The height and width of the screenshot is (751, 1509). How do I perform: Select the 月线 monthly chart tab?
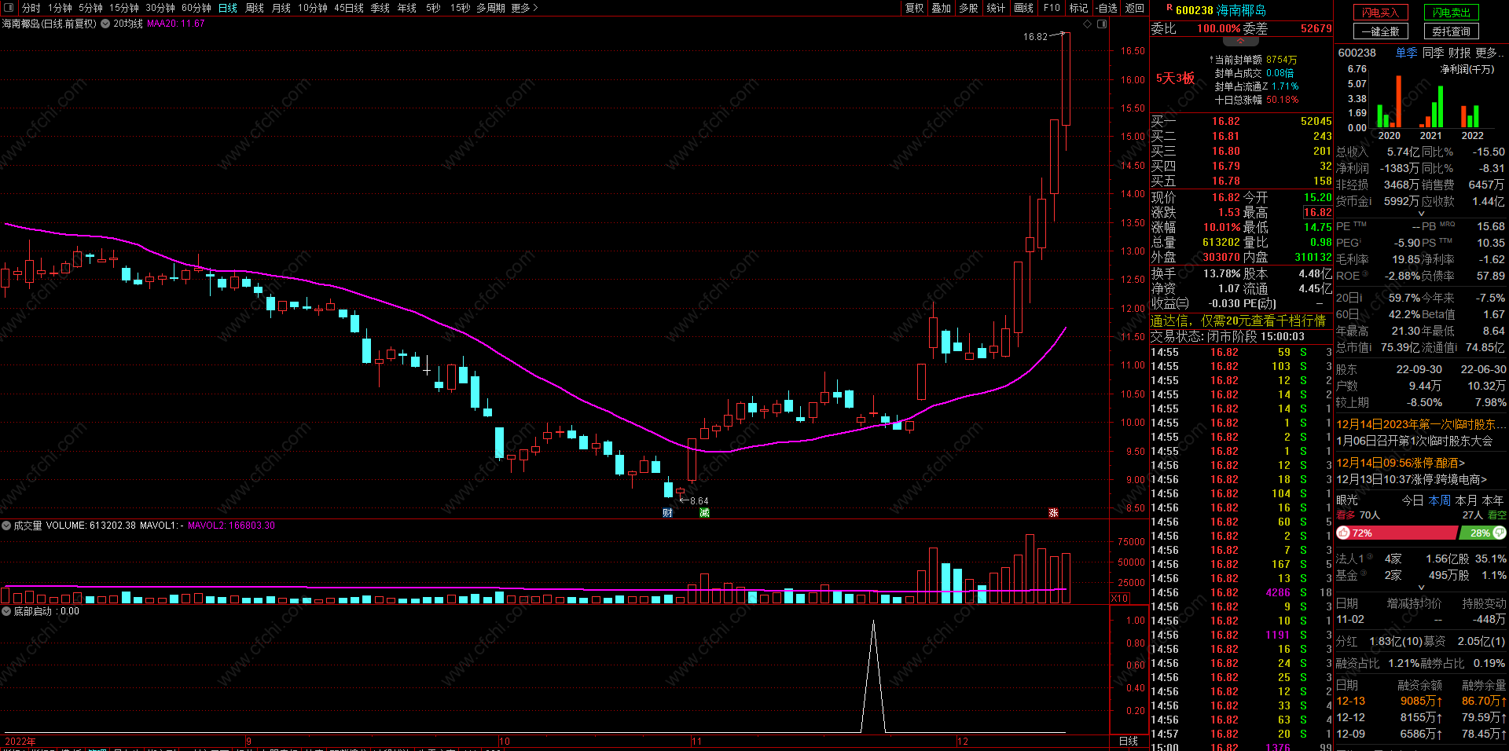coord(281,8)
